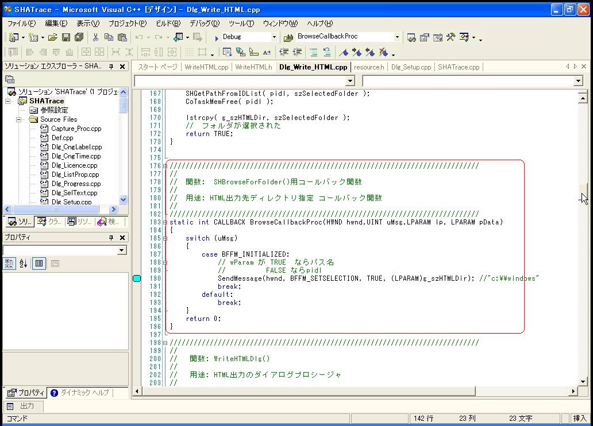Viewport: 593px width, 426px height.
Task: Open the 編集(E) menu
Action: point(56,24)
